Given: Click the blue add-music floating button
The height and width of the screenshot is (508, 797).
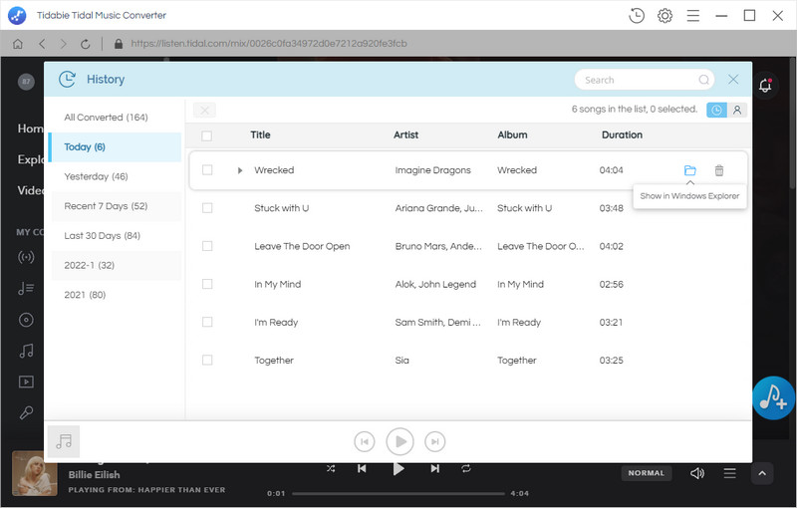Looking at the screenshot, I should click(x=774, y=398).
